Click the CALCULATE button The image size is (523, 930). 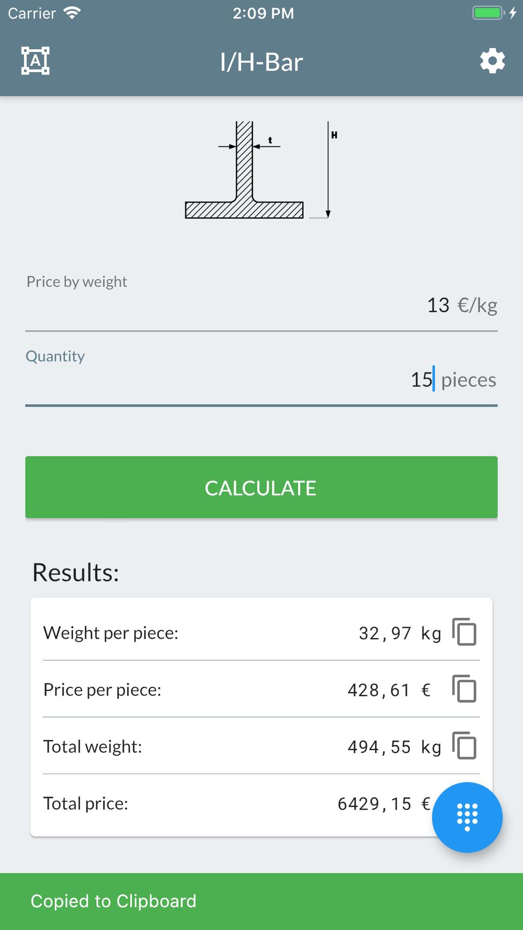tap(261, 487)
